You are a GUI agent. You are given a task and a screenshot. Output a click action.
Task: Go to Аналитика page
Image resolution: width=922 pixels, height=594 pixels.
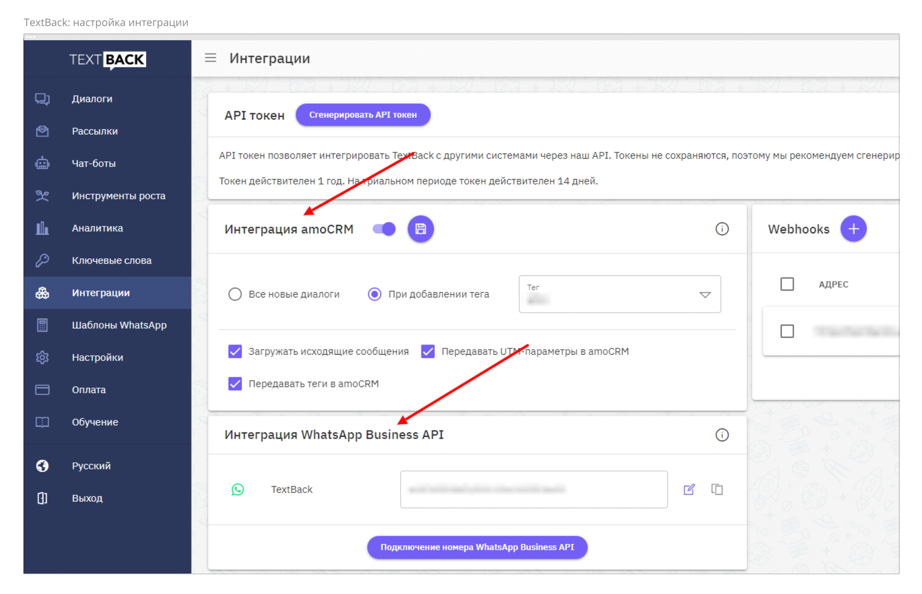click(108, 228)
